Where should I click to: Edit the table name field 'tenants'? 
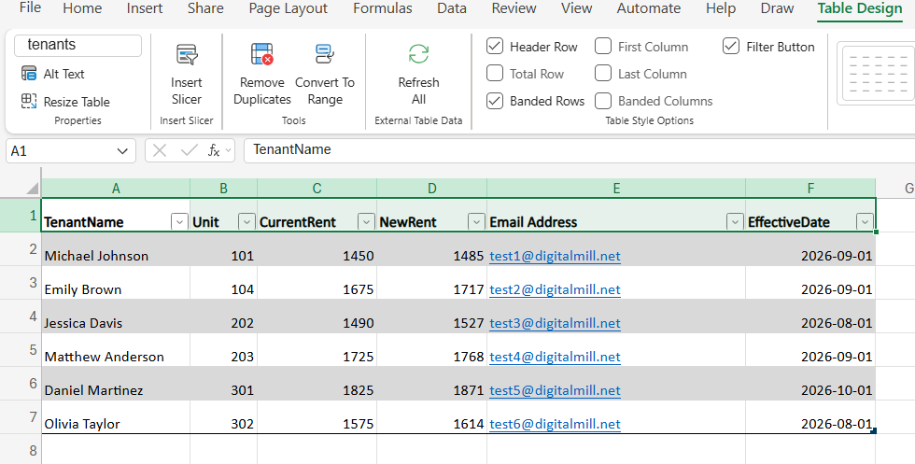pos(78,45)
